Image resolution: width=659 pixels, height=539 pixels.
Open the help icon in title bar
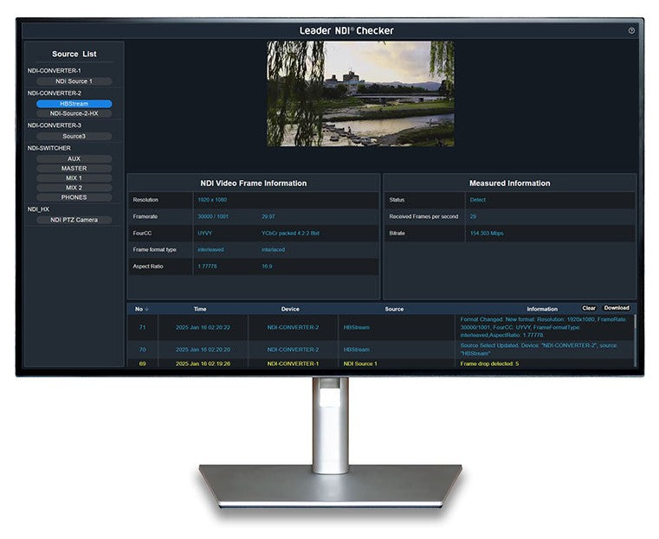[631, 30]
